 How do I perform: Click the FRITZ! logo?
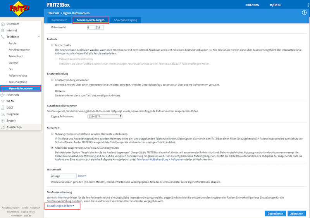(19, 8)
